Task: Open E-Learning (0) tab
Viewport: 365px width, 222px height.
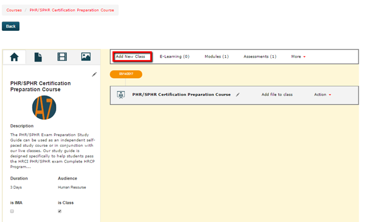Action: 174,57
